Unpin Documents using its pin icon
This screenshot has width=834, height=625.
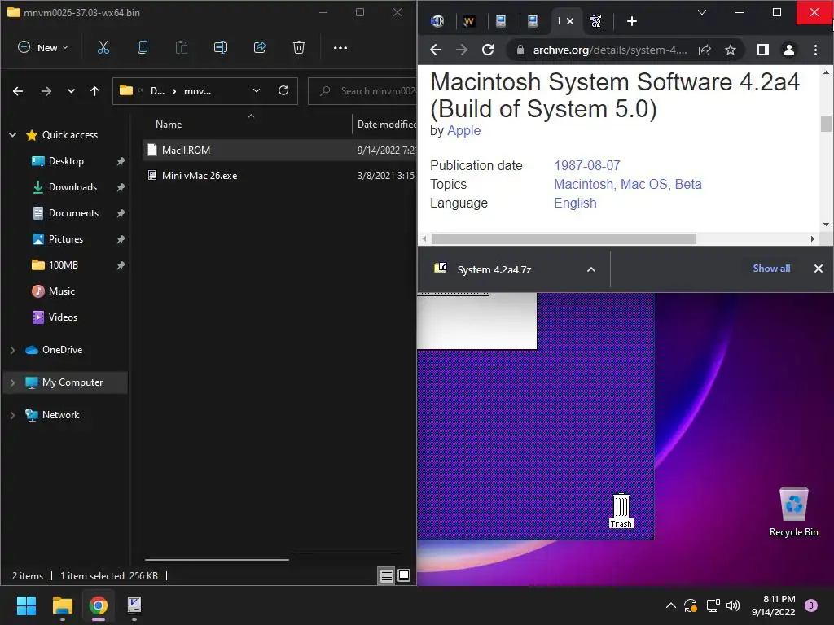click(121, 213)
